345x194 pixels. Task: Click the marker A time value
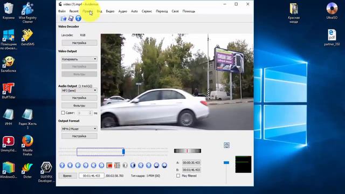(x=191, y=163)
